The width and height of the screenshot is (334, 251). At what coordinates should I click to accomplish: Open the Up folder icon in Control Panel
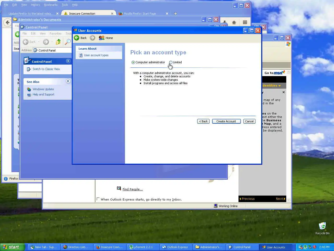(x=58, y=42)
